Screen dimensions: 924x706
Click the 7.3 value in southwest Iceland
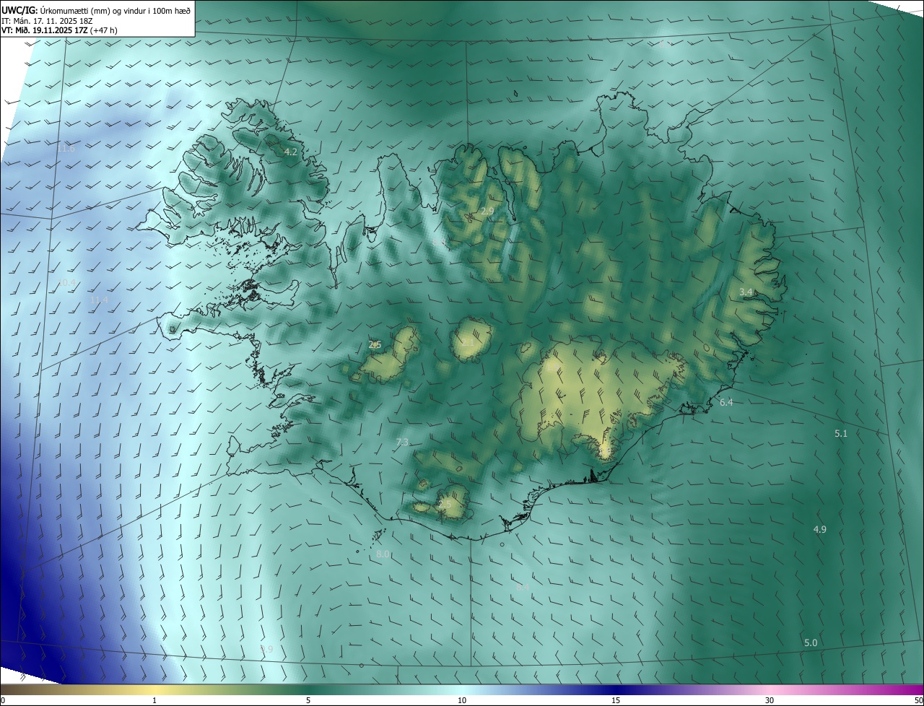(402, 442)
